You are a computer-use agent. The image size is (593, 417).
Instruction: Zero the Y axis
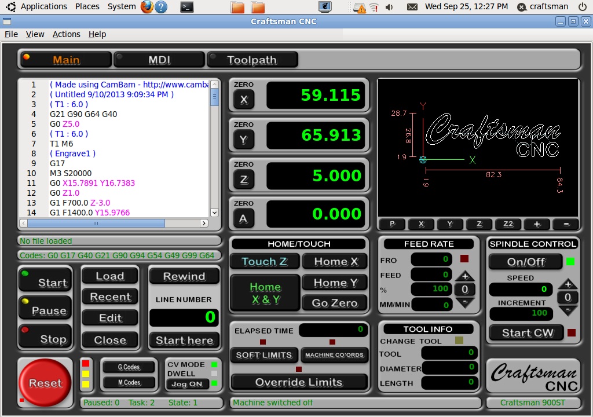point(244,140)
